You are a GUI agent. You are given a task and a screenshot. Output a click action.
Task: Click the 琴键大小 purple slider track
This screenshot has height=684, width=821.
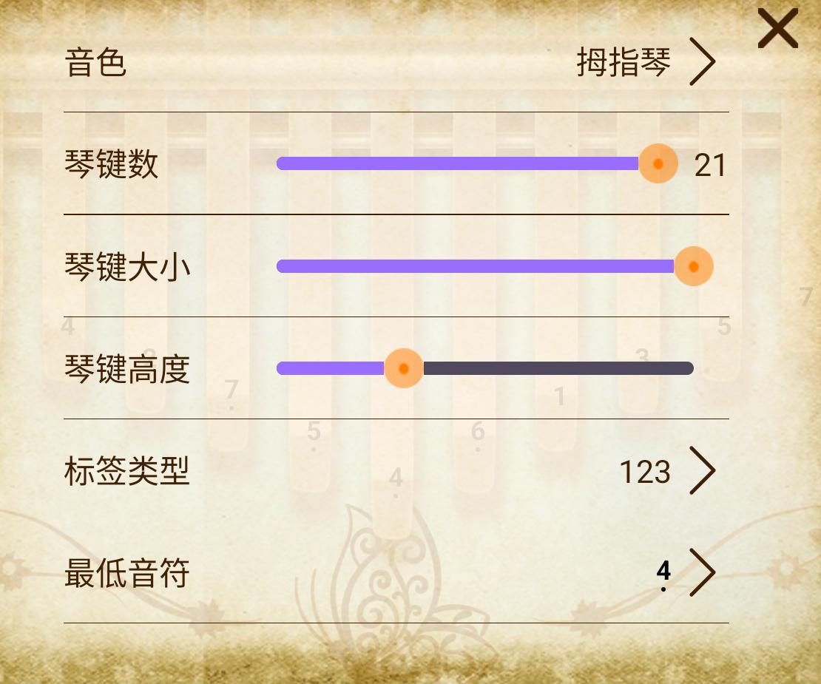[x=473, y=266]
